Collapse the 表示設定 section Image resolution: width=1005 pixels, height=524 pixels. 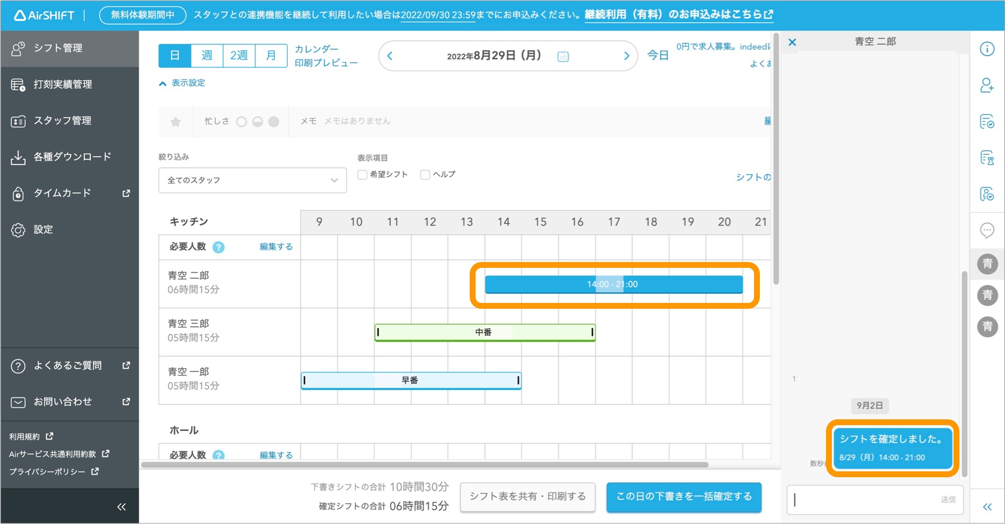click(182, 83)
